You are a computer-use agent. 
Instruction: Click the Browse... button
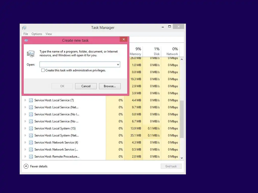point(110,86)
